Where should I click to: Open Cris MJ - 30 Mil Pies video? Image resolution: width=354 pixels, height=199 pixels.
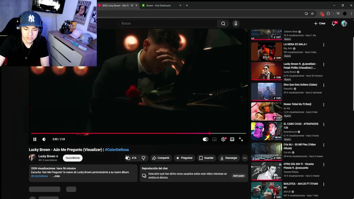(x=300, y=146)
